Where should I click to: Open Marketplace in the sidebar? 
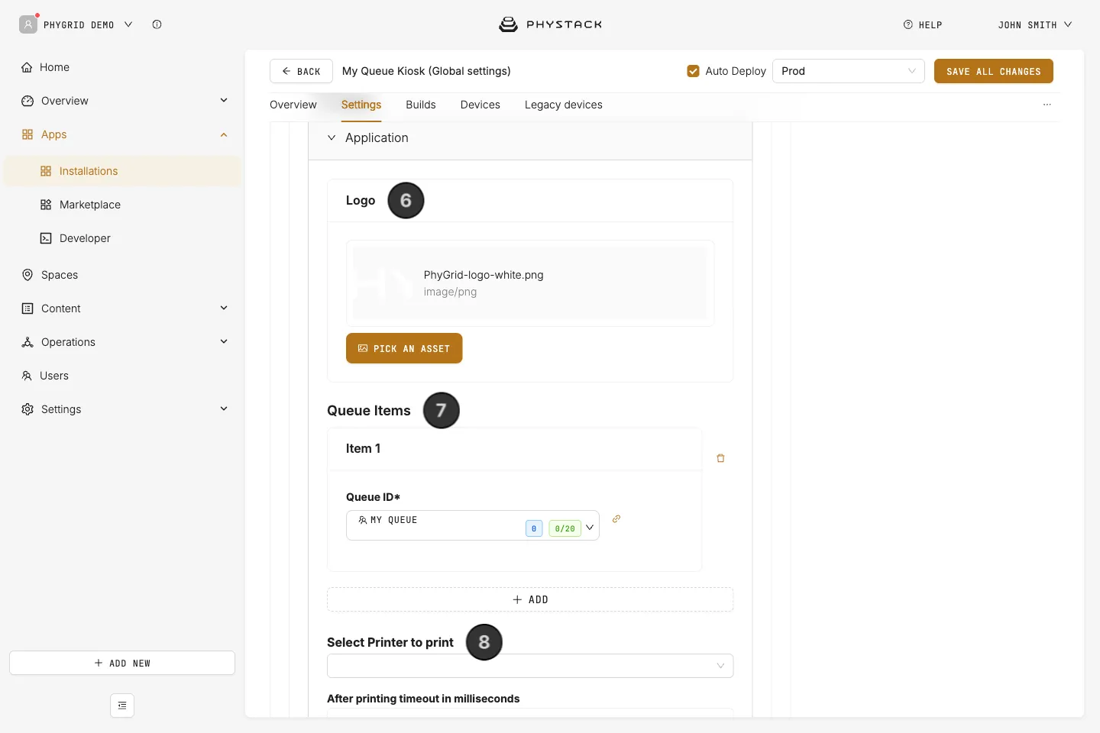click(x=90, y=205)
